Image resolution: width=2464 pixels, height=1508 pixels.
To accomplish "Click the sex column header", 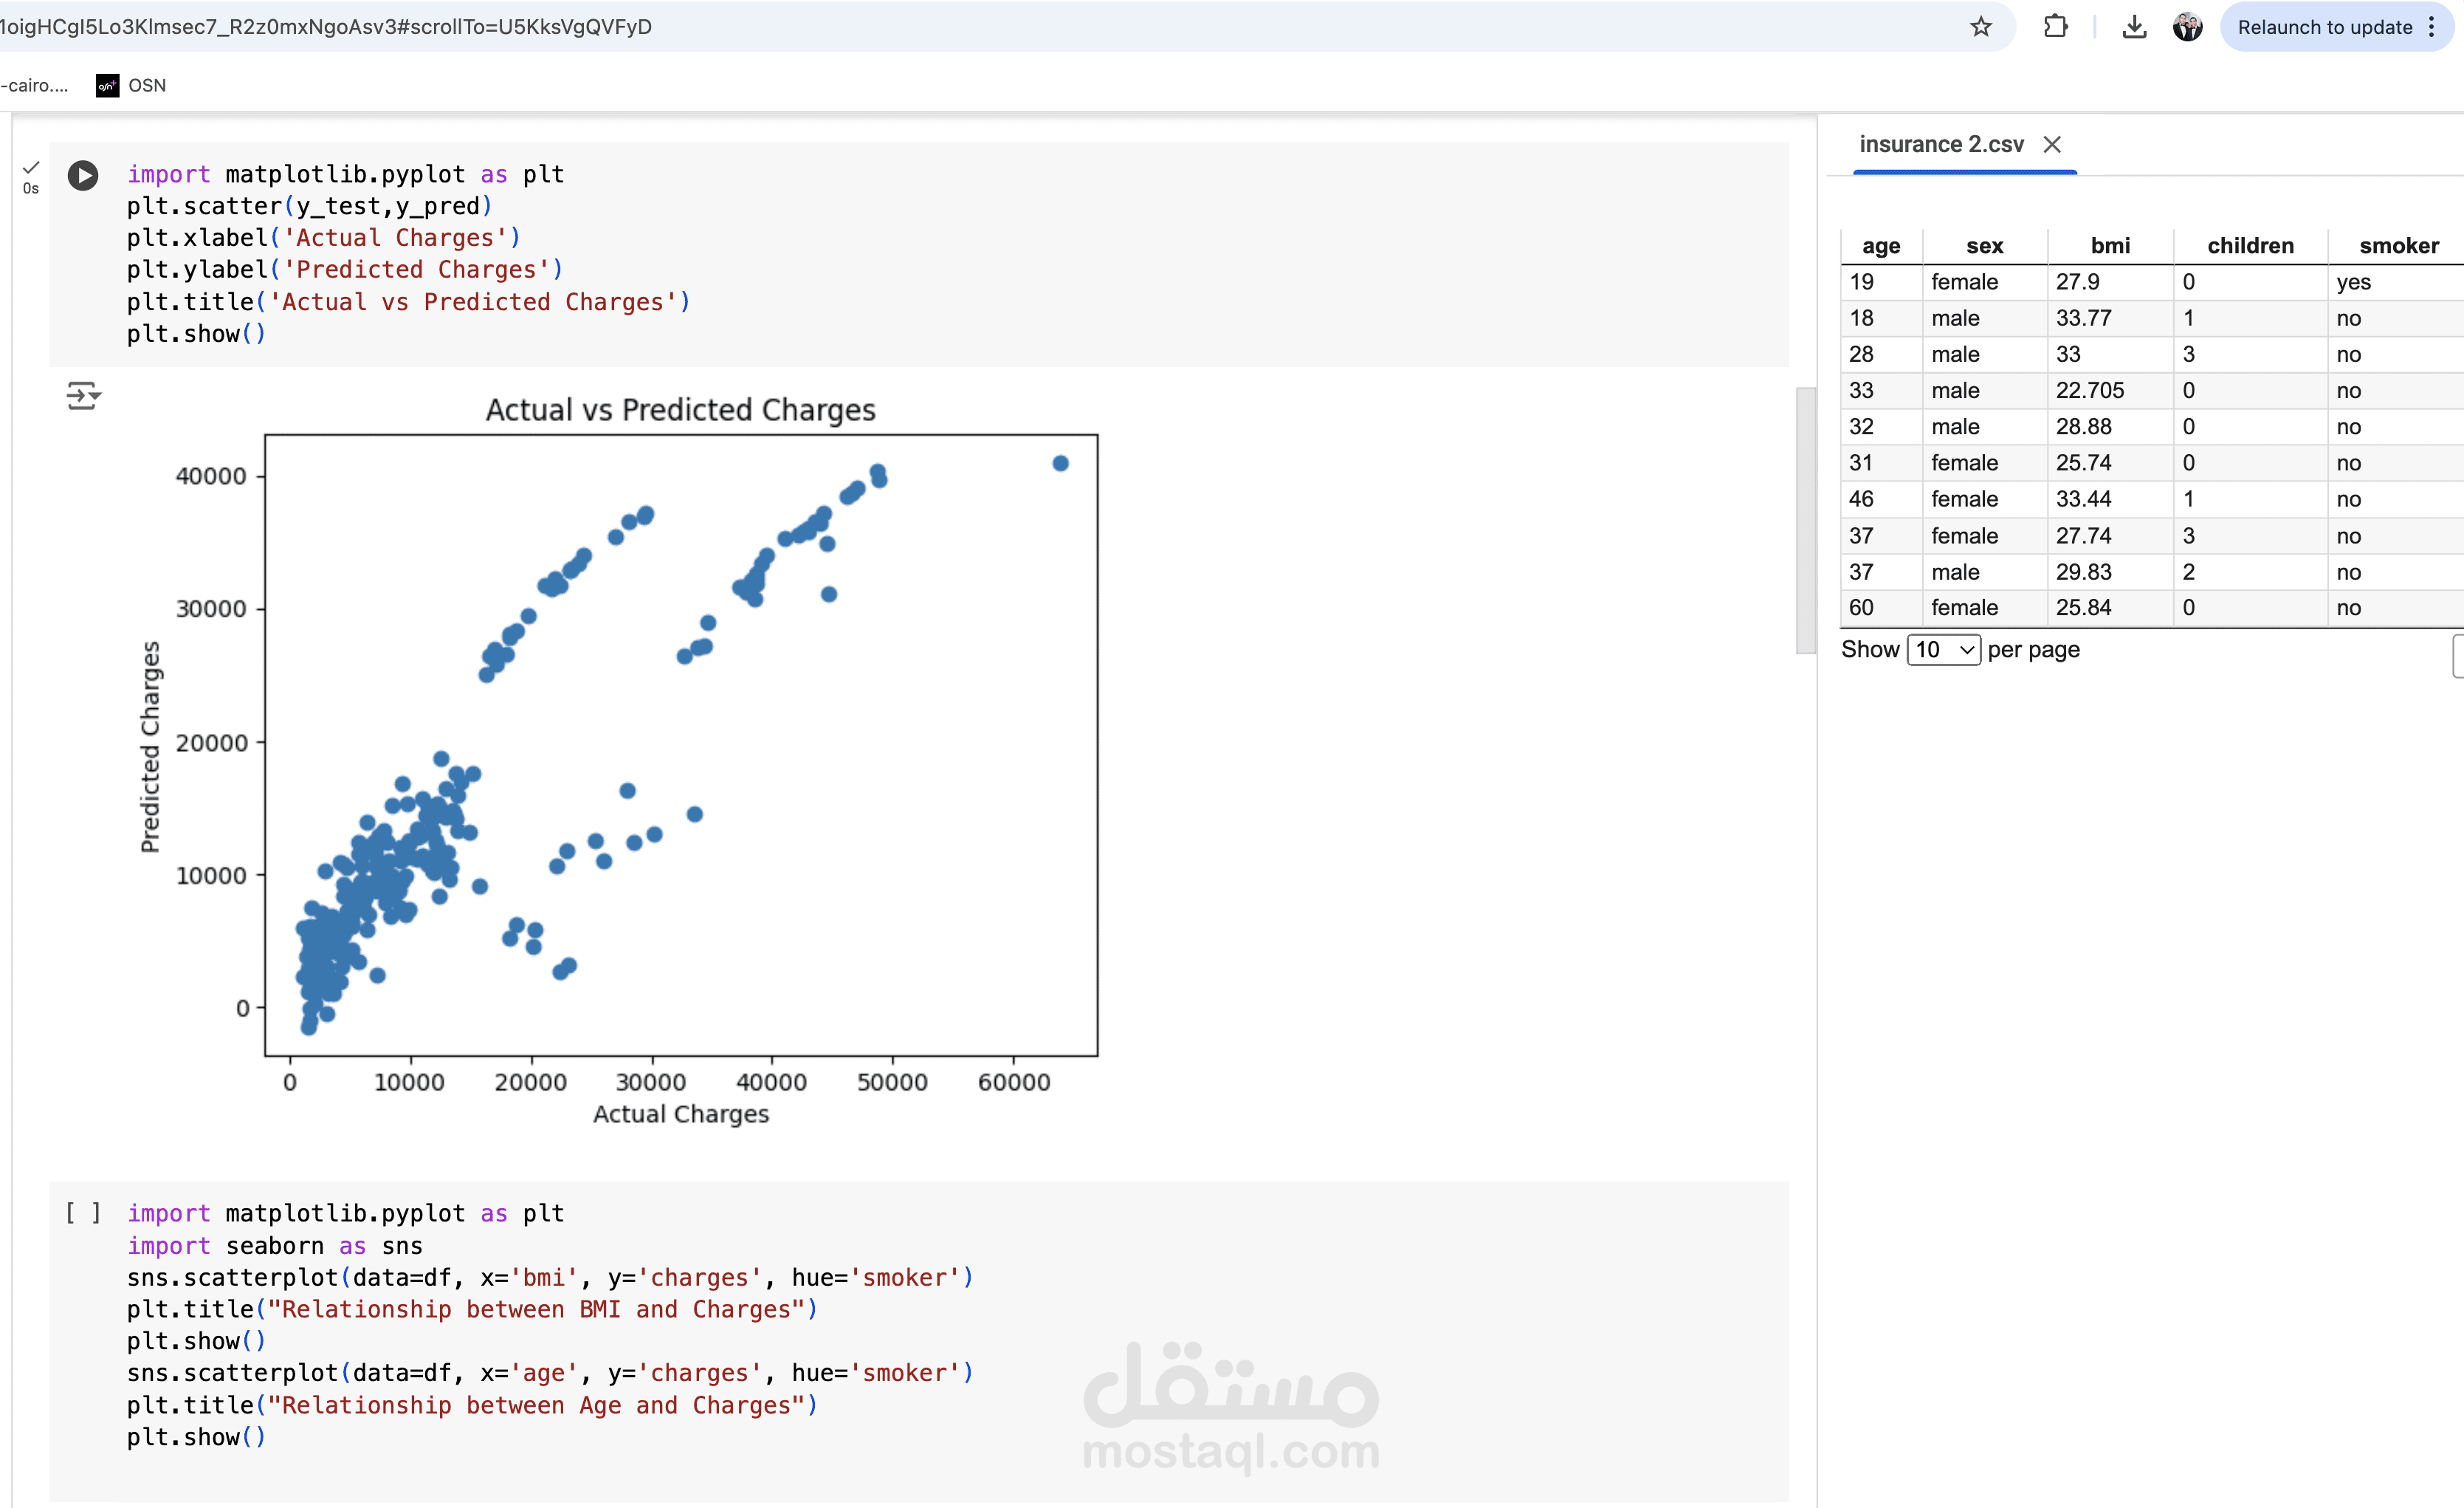I will pos(1984,245).
